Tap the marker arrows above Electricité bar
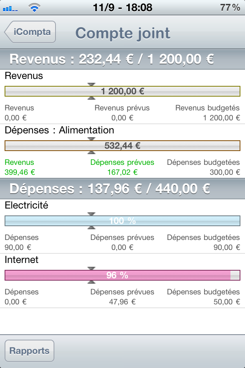The width and height of the screenshot is (245, 368). coord(91,214)
